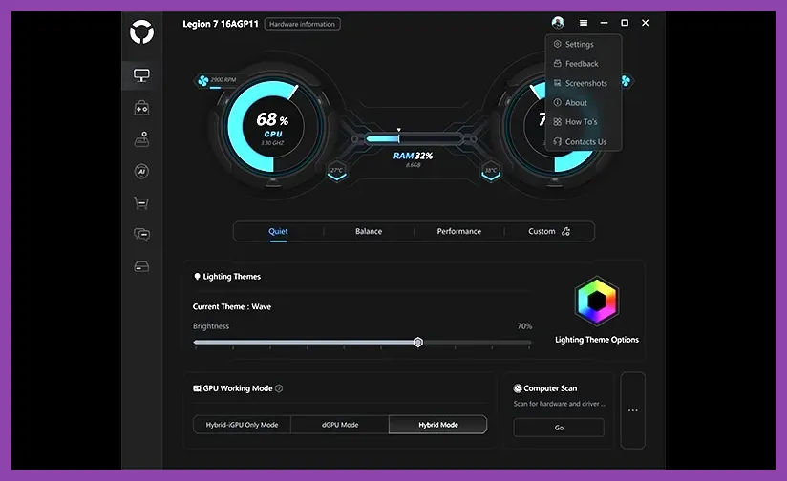787x481 pixels.
Task: Select Hybrid-iGPU Only Mode
Action: point(242,425)
